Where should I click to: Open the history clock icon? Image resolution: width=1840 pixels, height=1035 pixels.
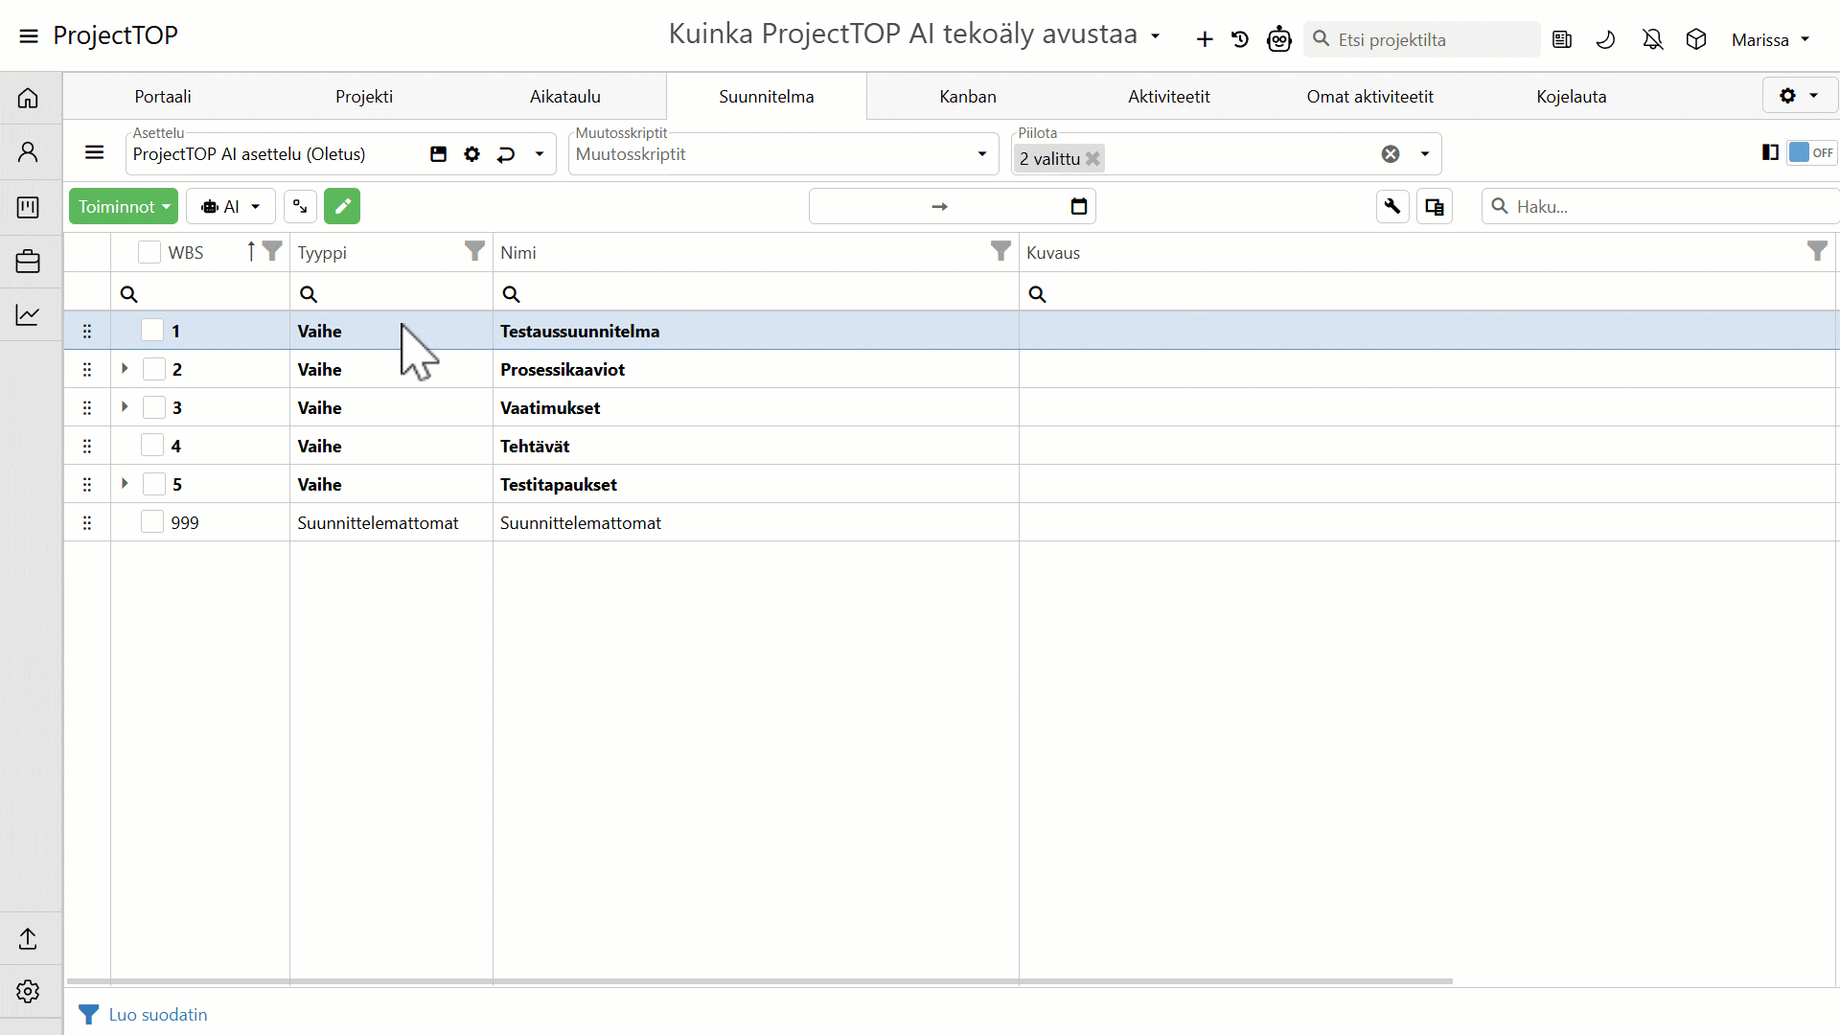pyautogui.click(x=1240, y=39)
